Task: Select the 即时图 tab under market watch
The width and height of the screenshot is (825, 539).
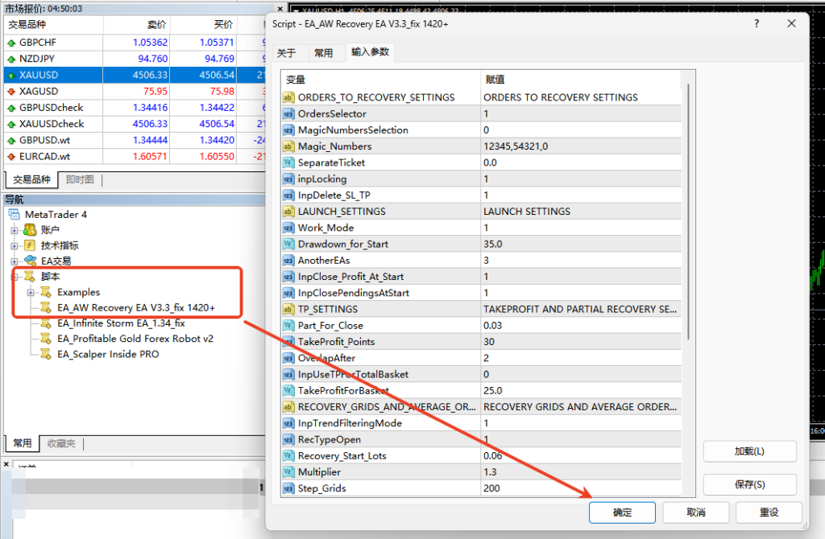Action: tap(80, 179)
